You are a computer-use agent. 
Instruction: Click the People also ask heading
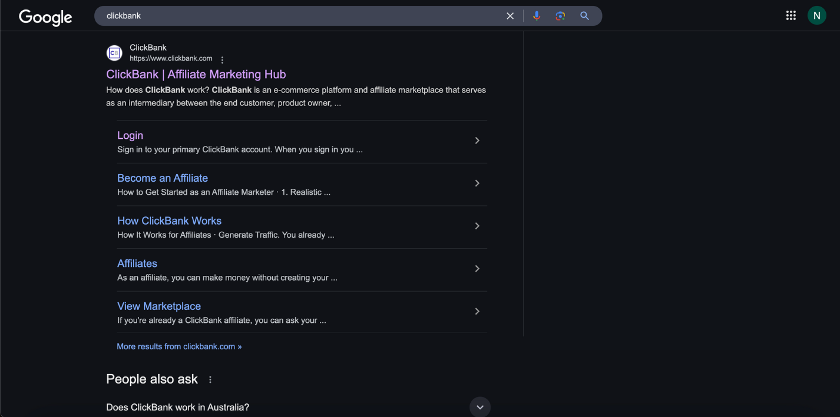152,379
